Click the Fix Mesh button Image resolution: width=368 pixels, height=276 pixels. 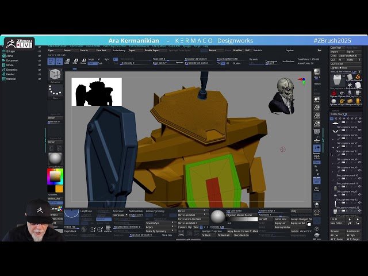pos(208,235)
